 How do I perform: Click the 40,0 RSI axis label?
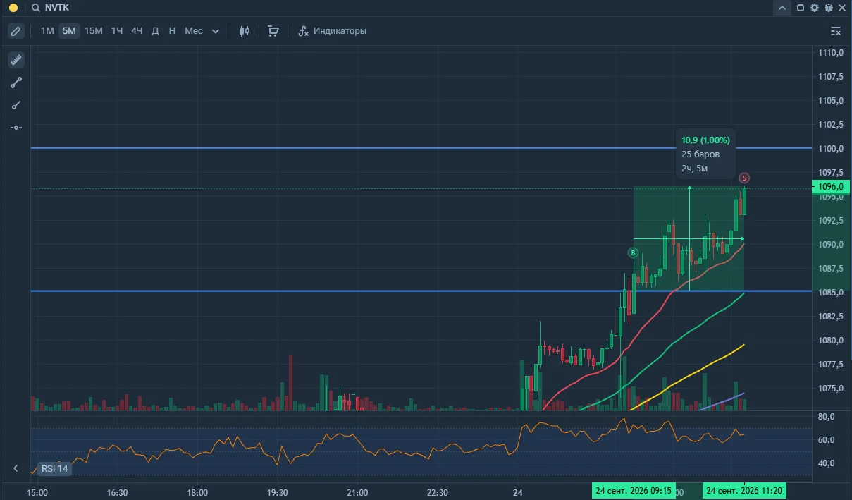point(826,463)
